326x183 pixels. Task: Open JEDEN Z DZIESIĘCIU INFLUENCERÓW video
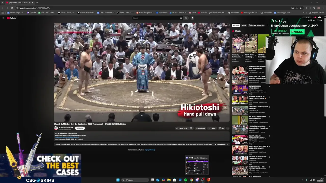(x=240, y=90)
